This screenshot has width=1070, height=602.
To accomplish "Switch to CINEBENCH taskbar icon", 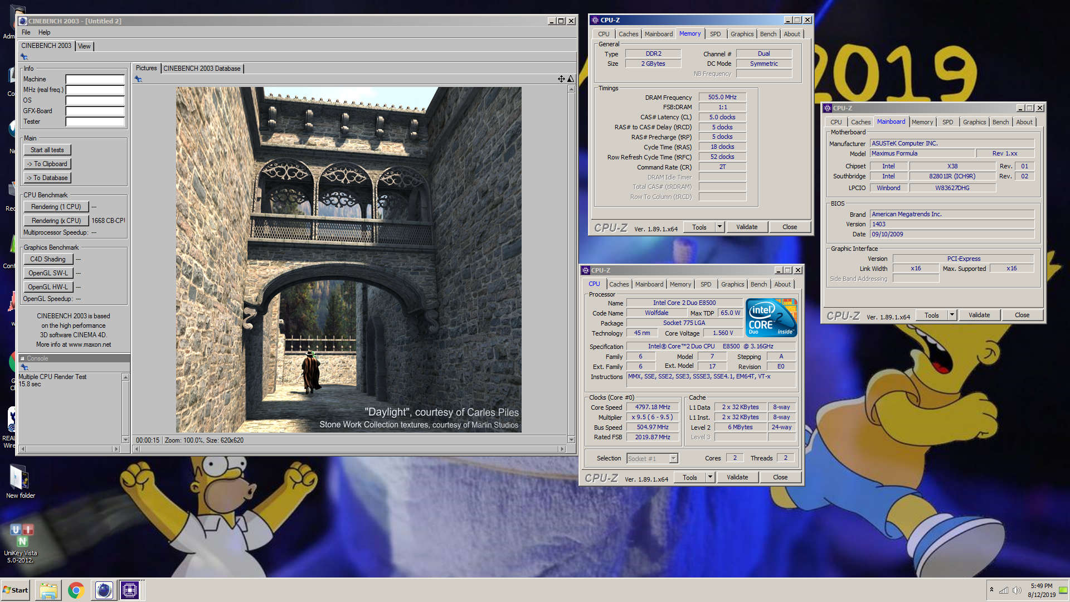I will tap(104, 590).
